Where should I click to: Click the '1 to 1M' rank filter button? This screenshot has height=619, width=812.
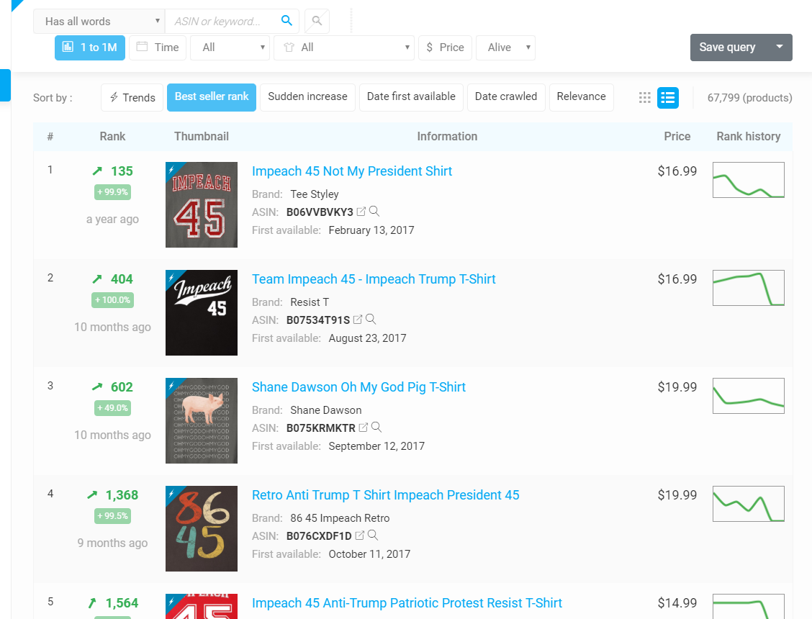(90, 48)
